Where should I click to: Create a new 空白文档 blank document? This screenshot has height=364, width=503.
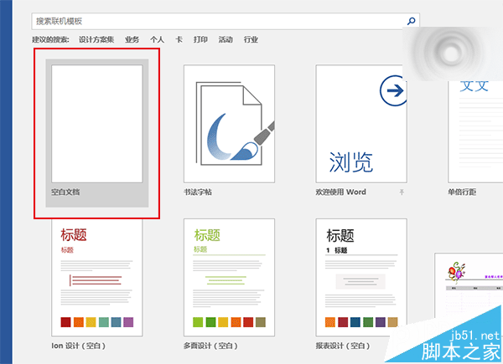point(97,124)
